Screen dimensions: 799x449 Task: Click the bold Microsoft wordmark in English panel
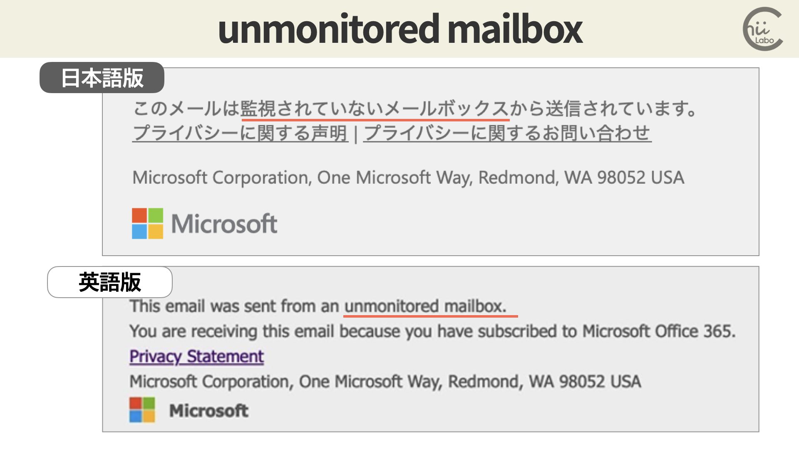209,411
